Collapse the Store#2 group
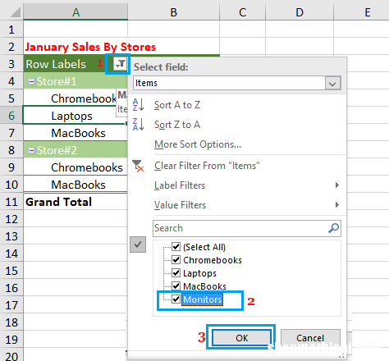The width and height of the screenshot is (389, 361). click(32, 150)
